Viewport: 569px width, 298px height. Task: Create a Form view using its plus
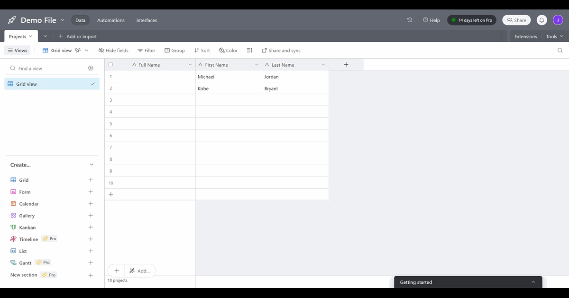(x=91, y=192)
